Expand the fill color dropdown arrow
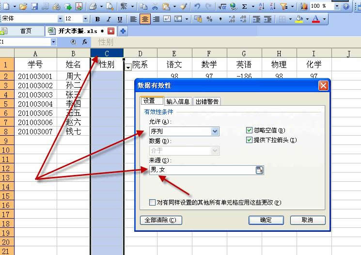Viewport: 361px width, 255px height. pyautogui.click(x=307, y=19)
